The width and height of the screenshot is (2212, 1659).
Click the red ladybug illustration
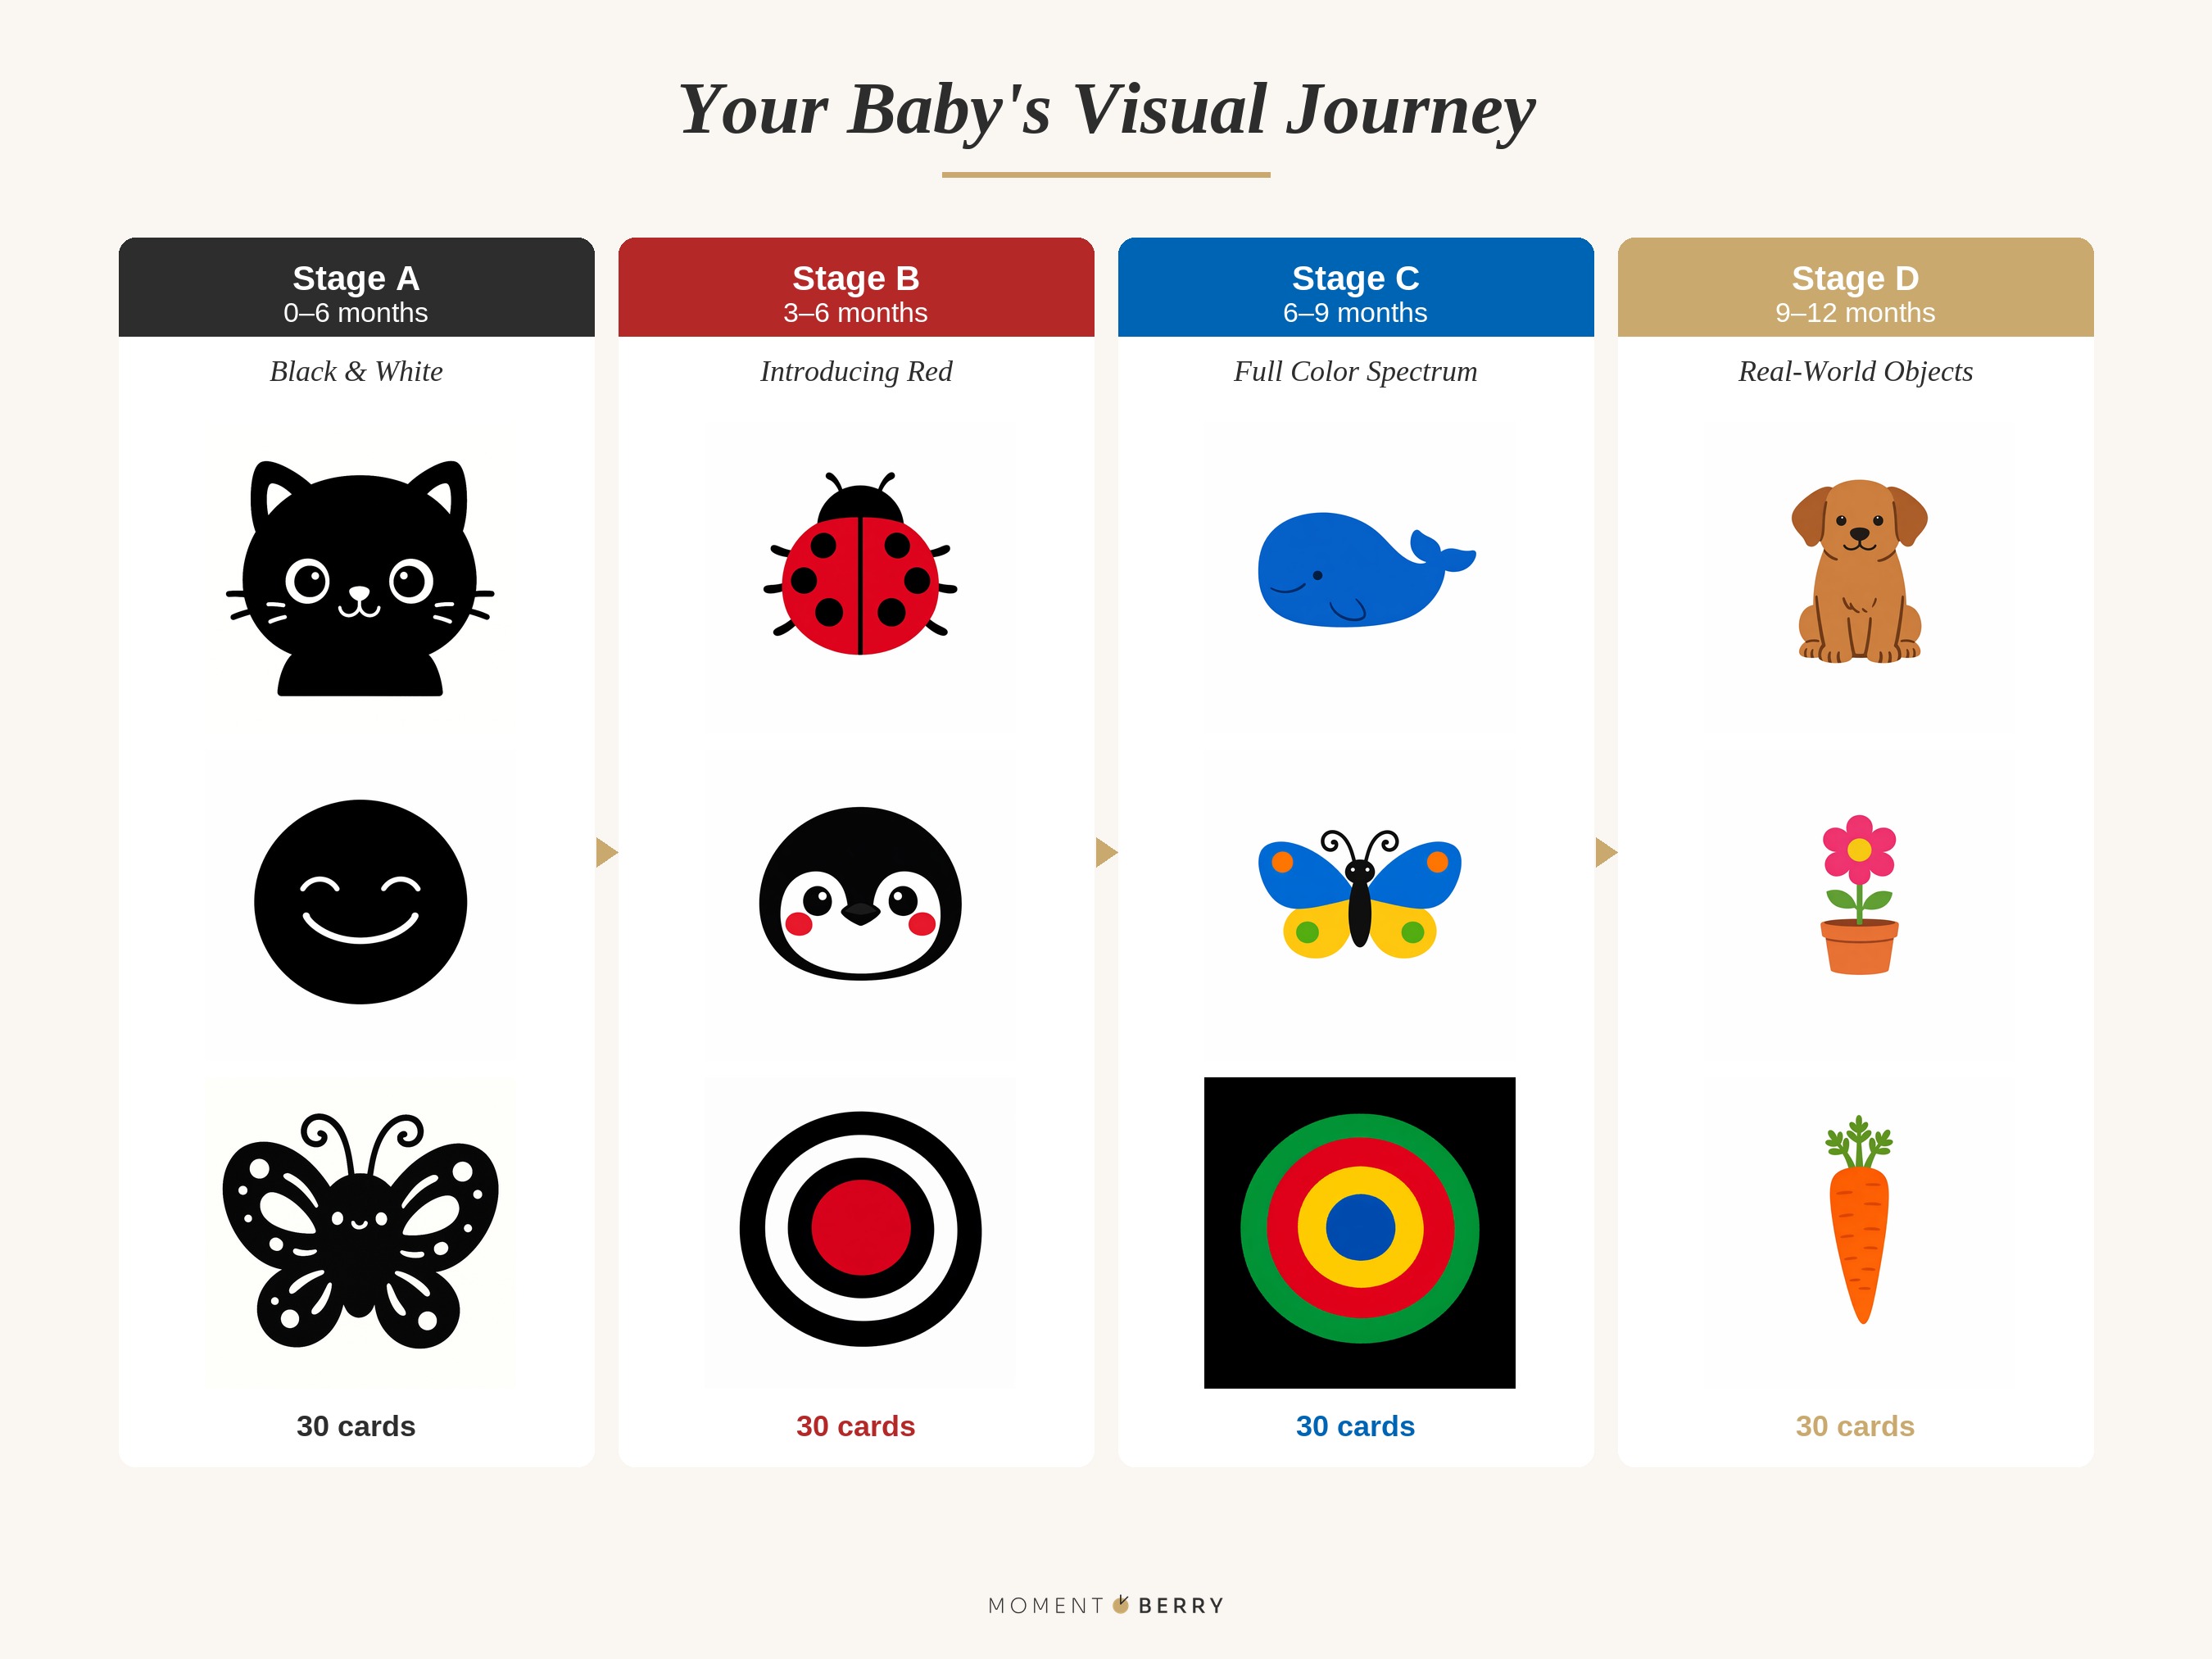click(860, 568)
